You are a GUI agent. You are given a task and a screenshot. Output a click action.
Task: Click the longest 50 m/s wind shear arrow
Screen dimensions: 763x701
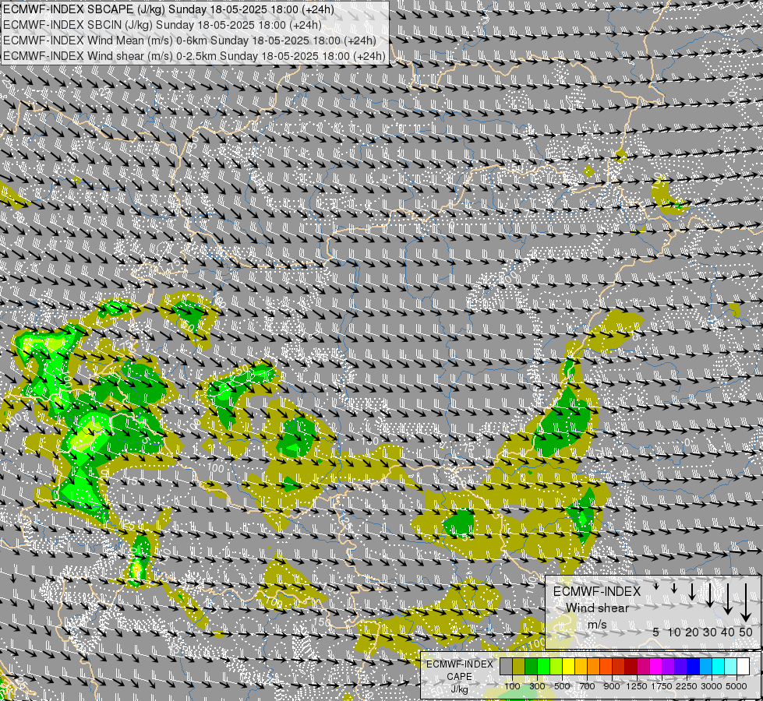(x=746, y=603)
